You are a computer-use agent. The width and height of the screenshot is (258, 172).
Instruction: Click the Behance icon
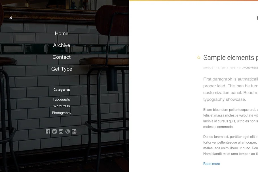pyautogui.click(x=74, y=131)
